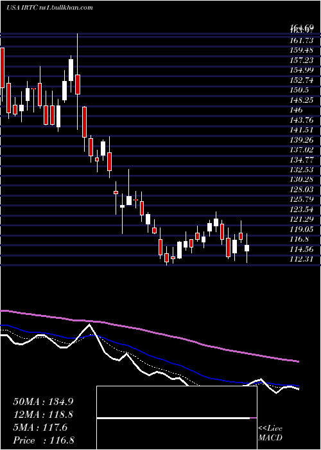
Task: Click the 150.5 price label
Action: (x=300, y=90)
